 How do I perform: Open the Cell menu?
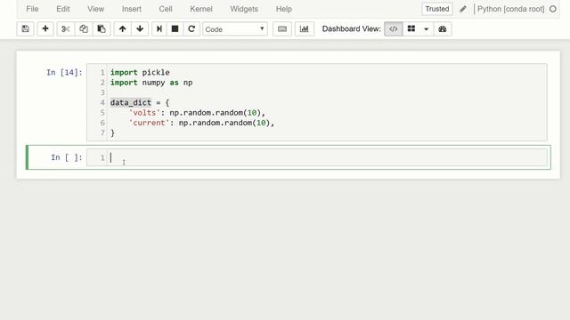(166, 9)
